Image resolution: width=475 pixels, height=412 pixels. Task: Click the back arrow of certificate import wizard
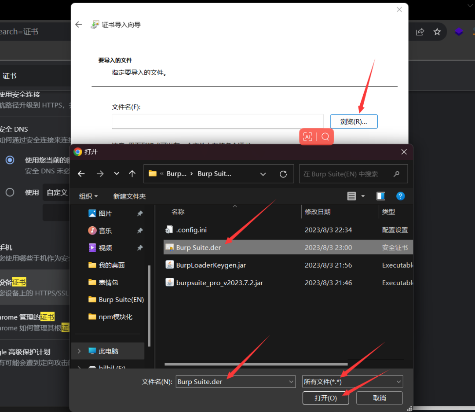[x=79, y=25]
